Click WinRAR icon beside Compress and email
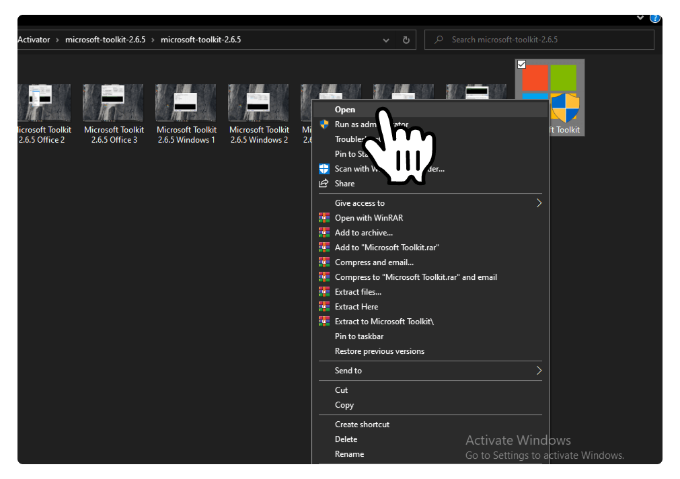 pos(324,262)
